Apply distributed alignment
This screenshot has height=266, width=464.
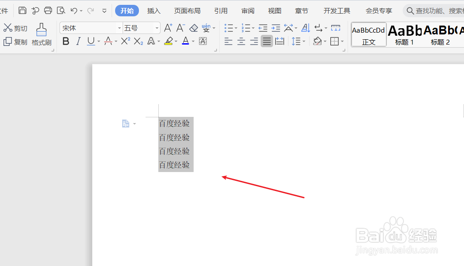point(279,41)
